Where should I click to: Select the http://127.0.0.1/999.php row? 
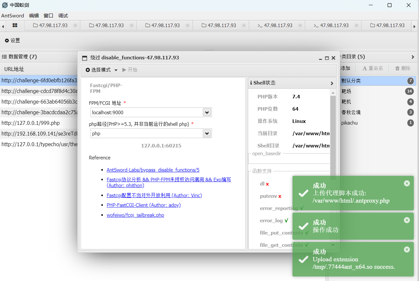pyautogui.click(x=39, y=123)
